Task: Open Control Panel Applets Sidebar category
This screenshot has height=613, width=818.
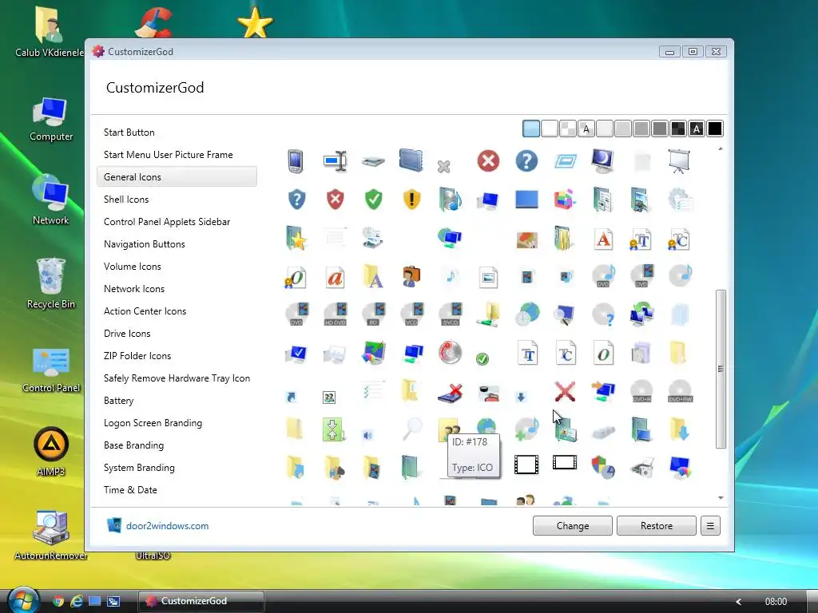Action: pos(167,222)
